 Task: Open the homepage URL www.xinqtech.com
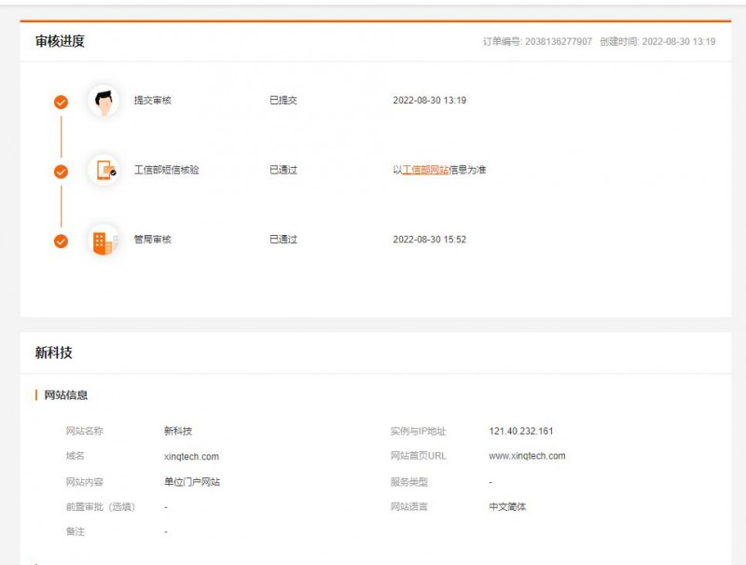click(527, 457)
